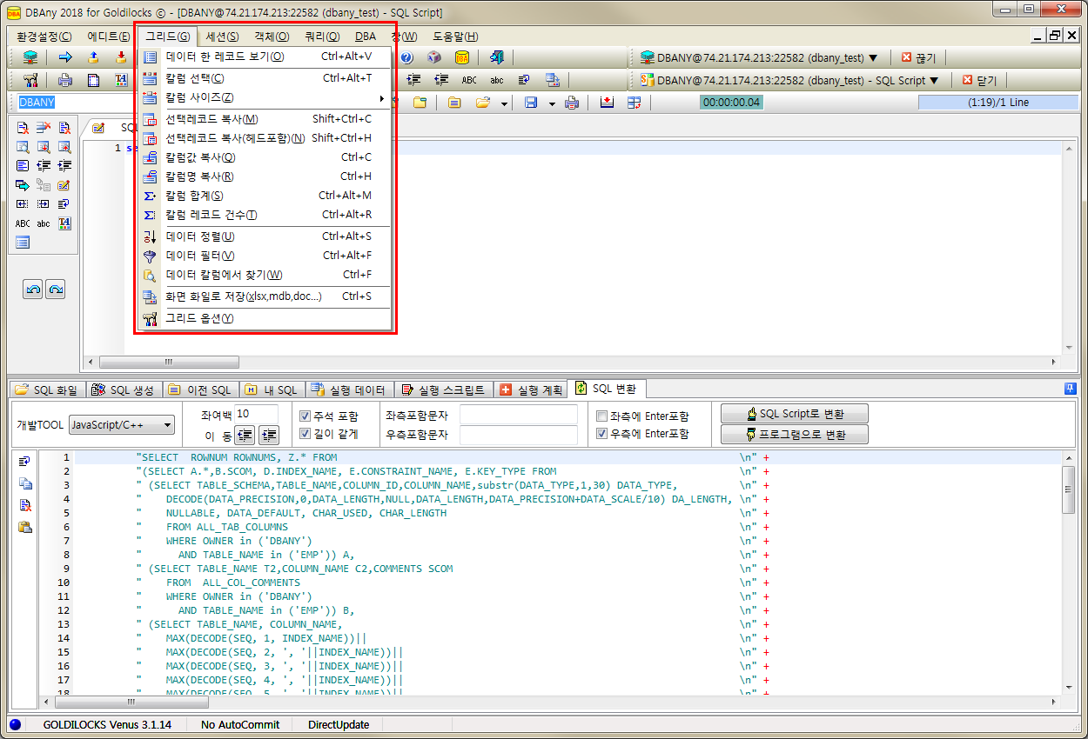Click the 프로그램으로 변환 button

795,435
